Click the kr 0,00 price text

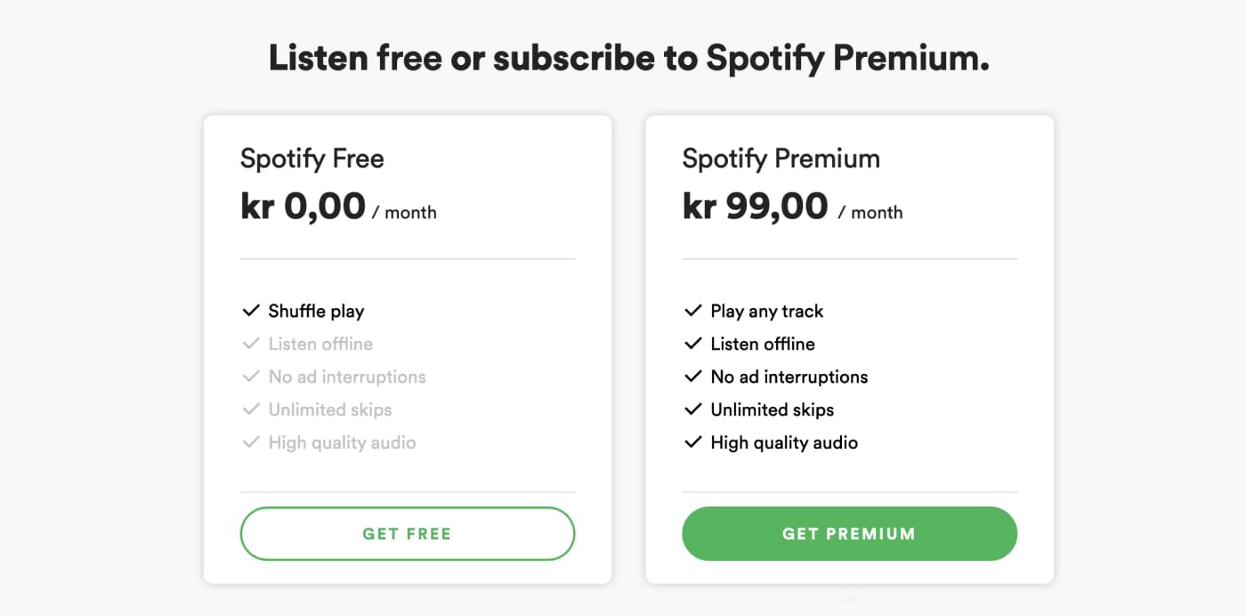303,207
